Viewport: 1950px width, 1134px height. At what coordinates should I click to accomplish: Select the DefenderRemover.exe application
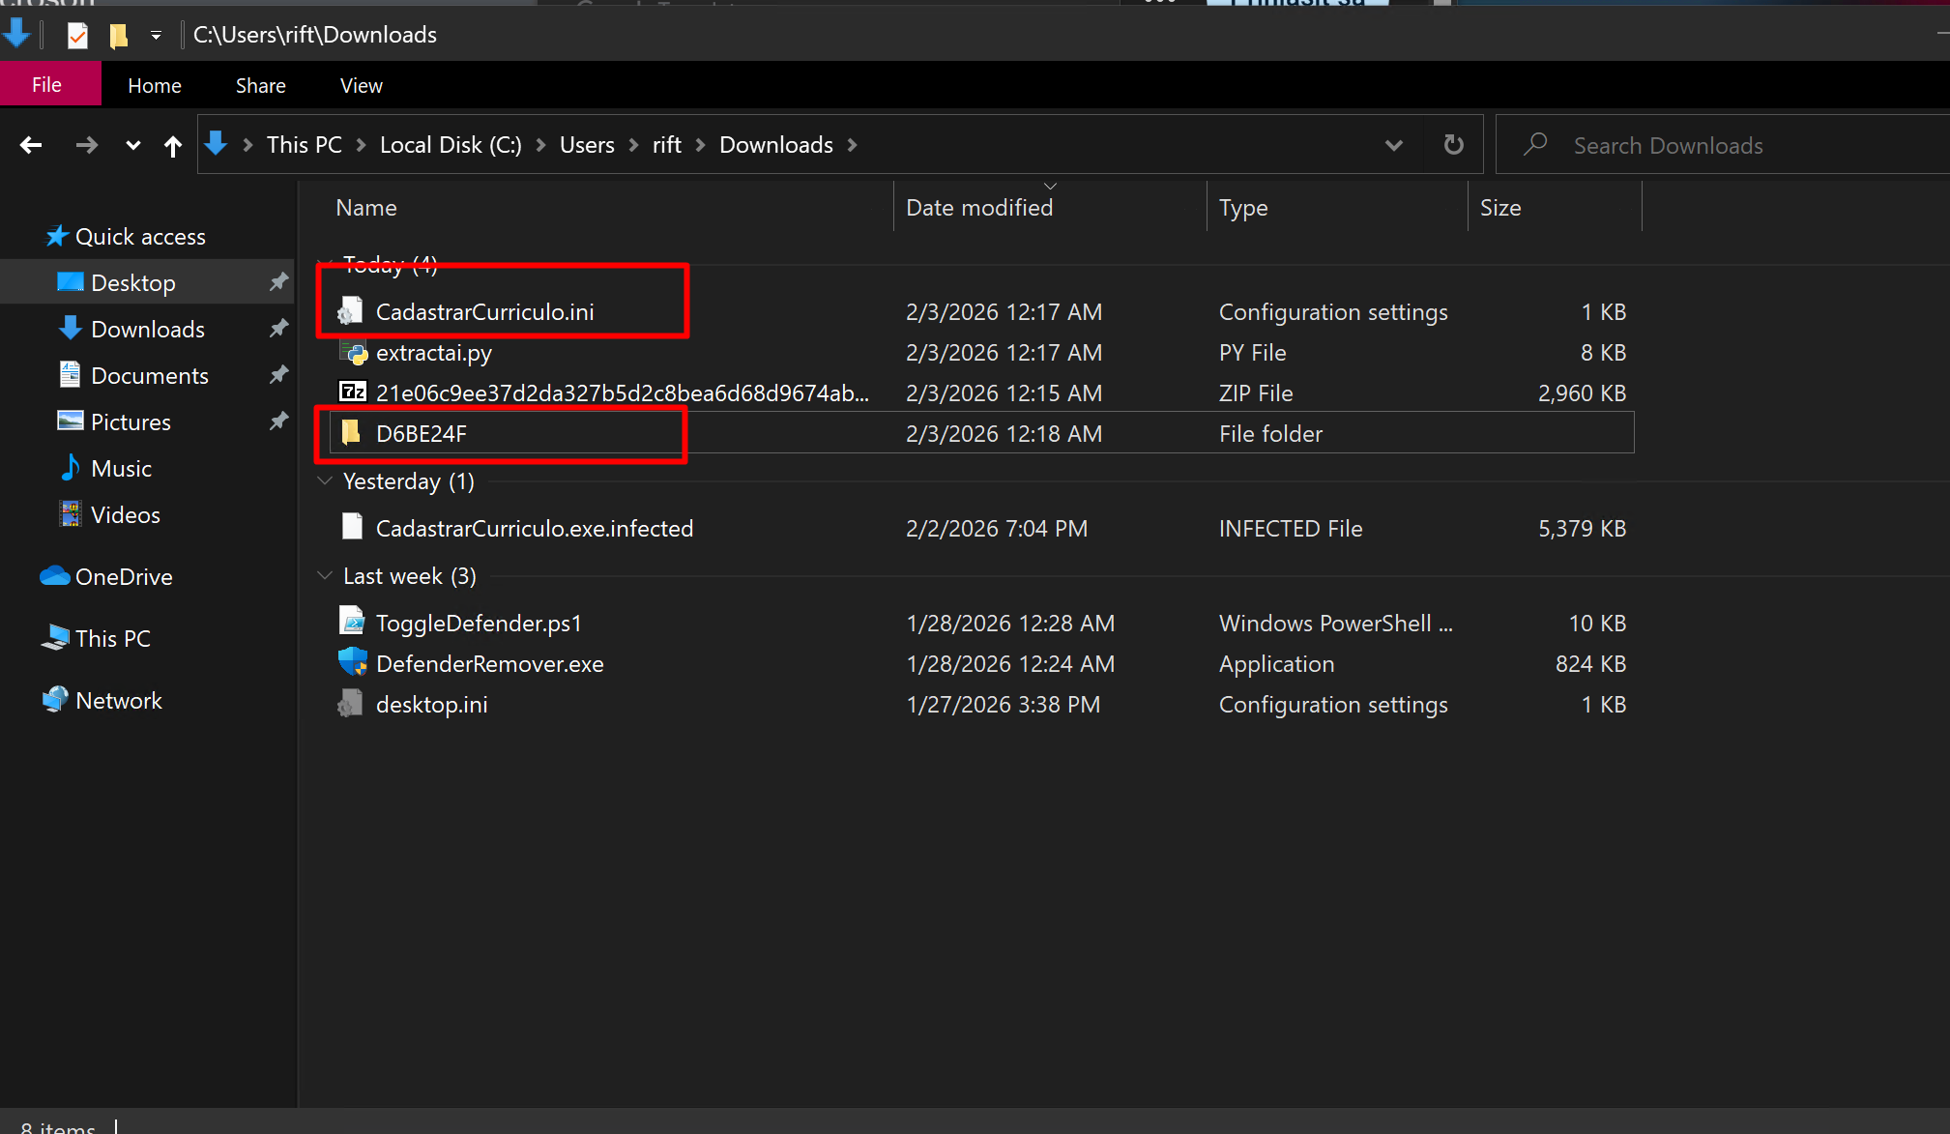(981, 664)
